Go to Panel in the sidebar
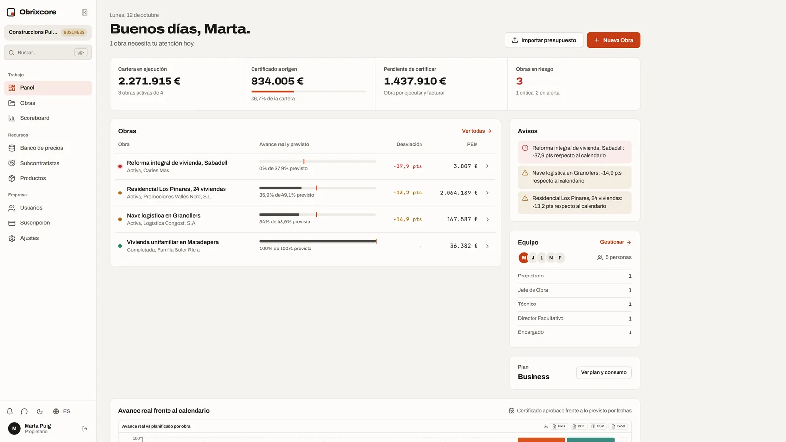 [x=48, y=88]
